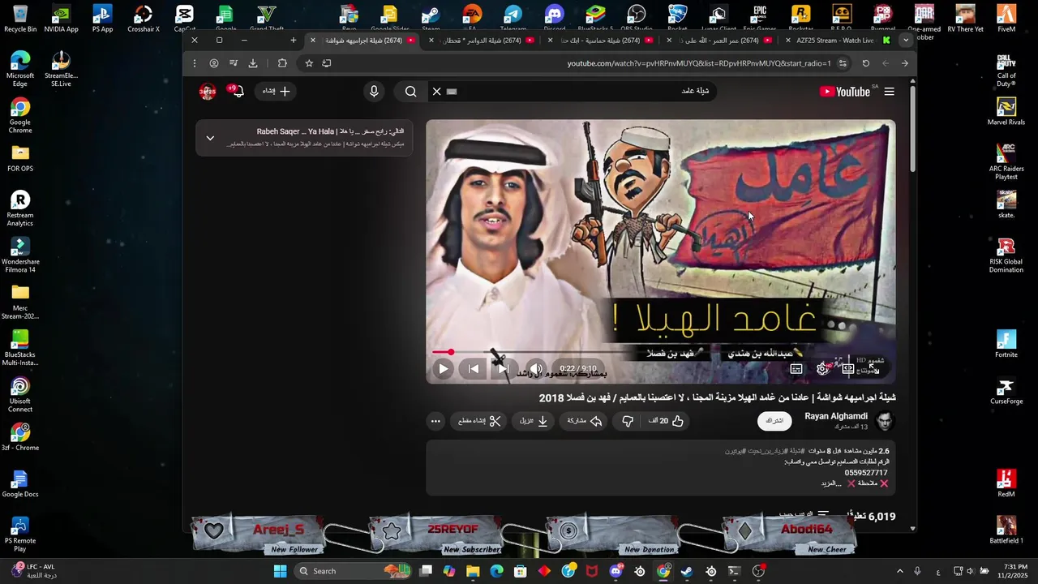Image resolution: width=1038 pixels, height=584 pixels.
Task: Open Rayan Alghamdi channel avatar
Action: pyautogui.click(x=885, y=421)
